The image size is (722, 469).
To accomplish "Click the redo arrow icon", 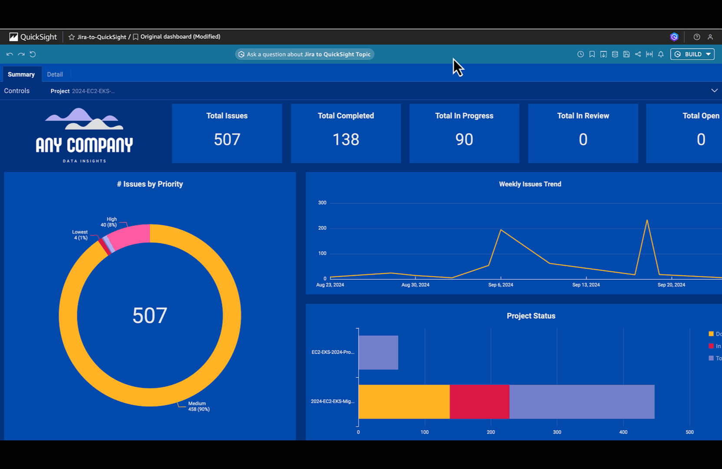I will pyautogui.click(x=21, y=54).
